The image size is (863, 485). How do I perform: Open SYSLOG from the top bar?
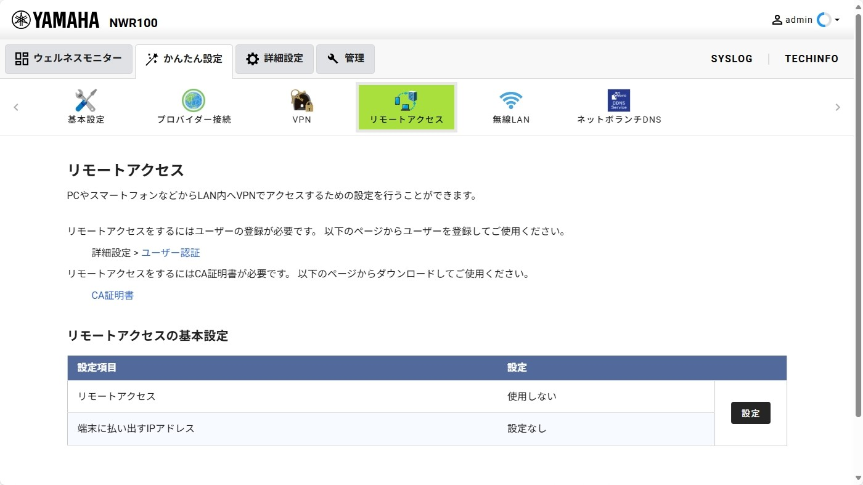(x=732, y=59)
